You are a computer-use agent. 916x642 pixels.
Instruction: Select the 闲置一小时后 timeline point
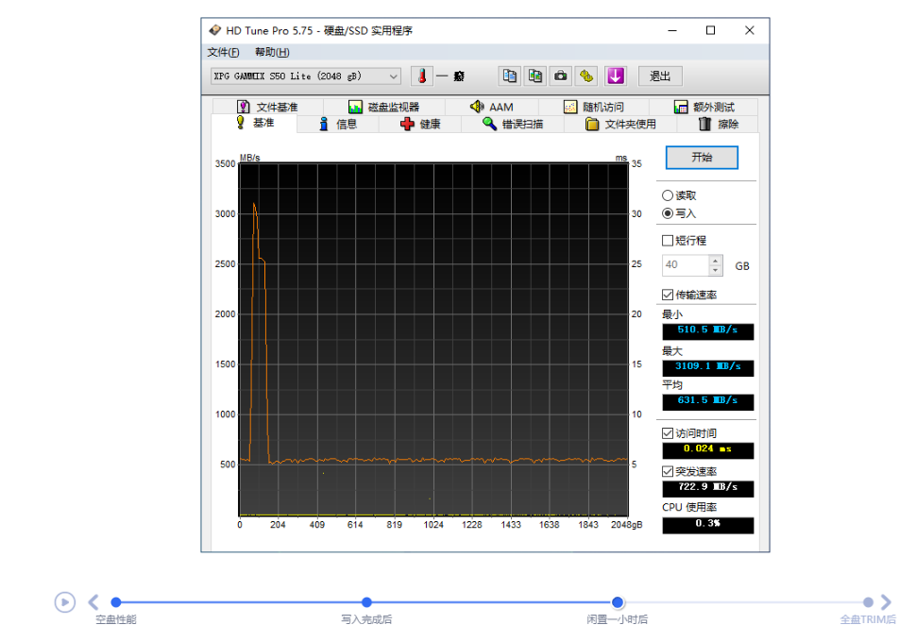618,601
